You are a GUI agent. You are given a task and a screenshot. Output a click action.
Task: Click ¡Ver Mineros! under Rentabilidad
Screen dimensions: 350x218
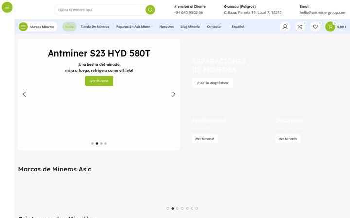[205, 139]
